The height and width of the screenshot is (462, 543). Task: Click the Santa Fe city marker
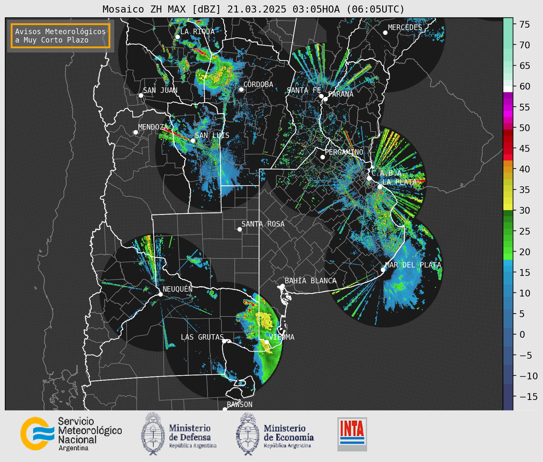321,96
